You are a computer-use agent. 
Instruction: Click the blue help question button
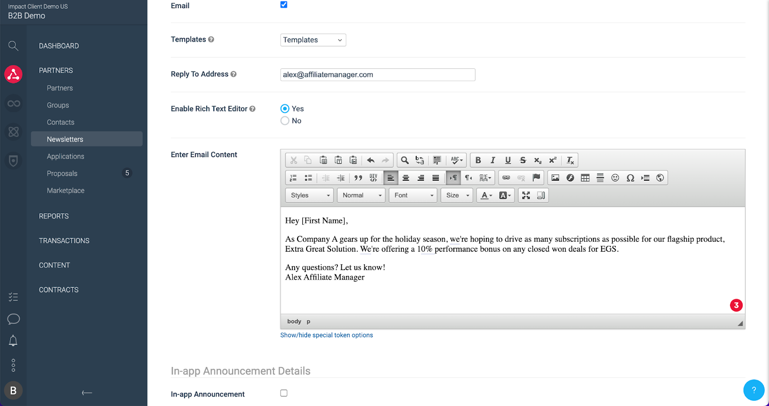click(x=754, y=390)
